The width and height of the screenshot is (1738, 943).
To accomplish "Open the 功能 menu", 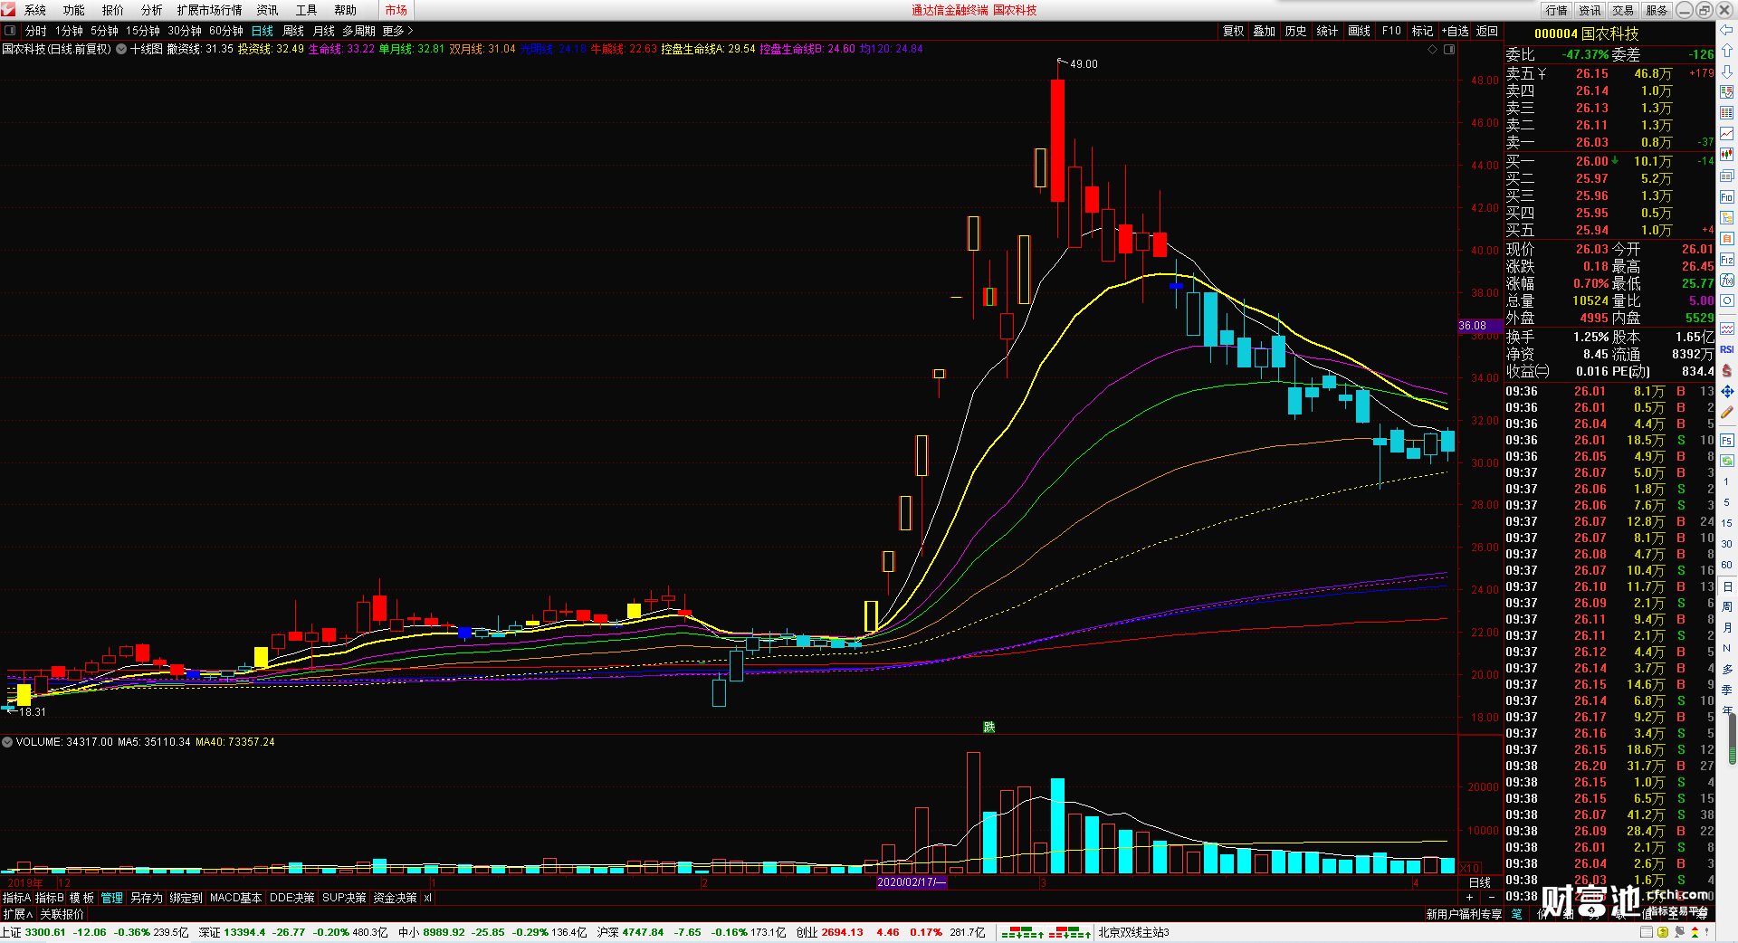I will point(74,10).
